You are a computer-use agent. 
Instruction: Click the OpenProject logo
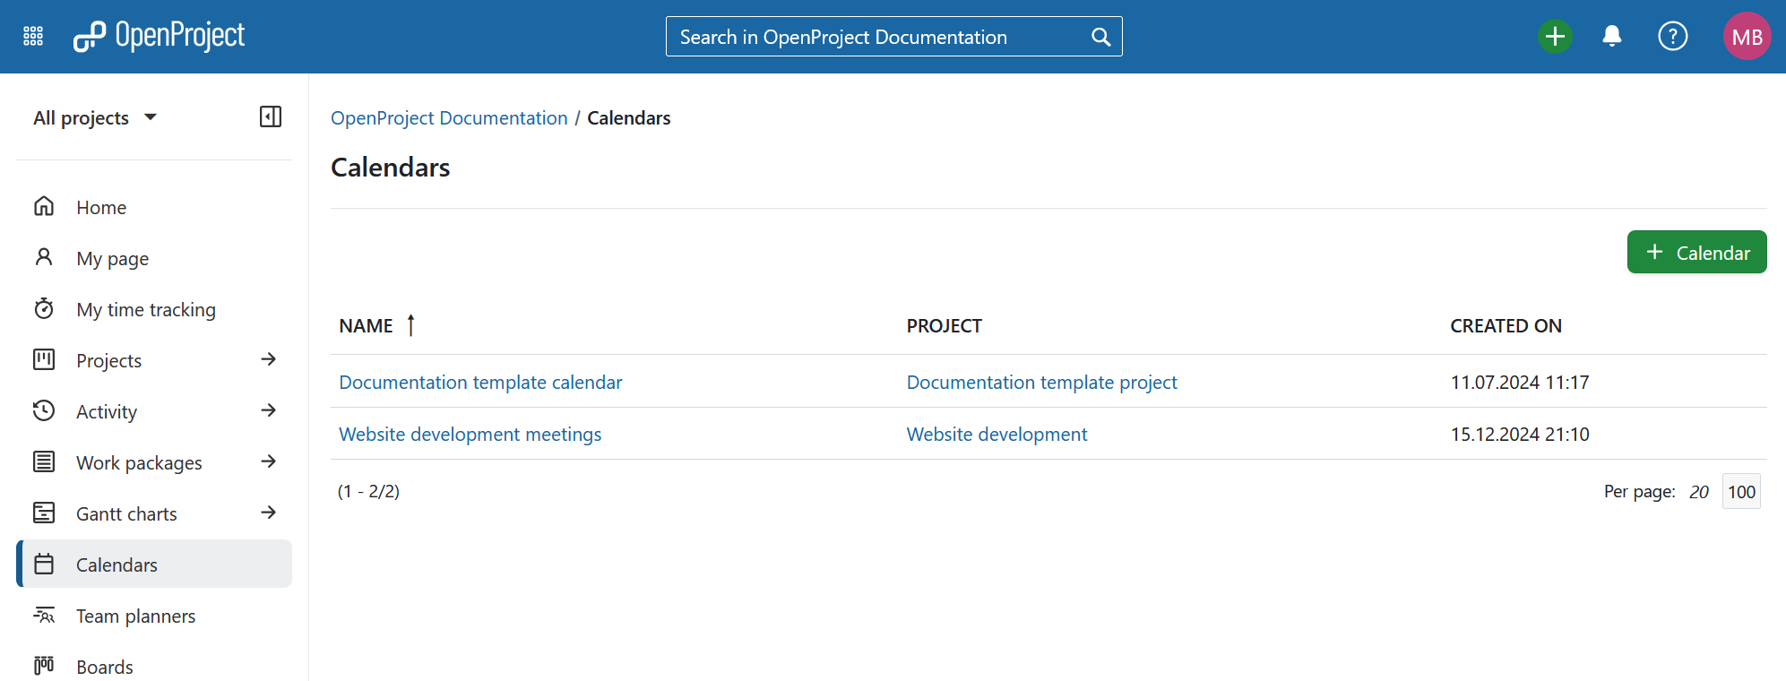159,36
